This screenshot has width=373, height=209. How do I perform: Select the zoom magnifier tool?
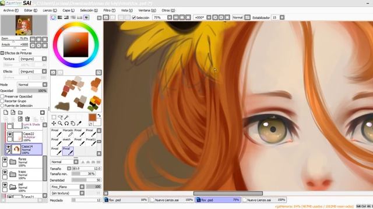pyautogui.click(x=60, y=124)
